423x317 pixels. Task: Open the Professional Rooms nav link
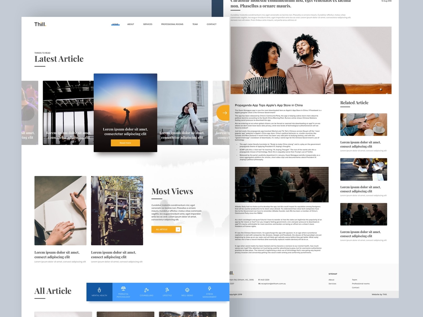(x=172, y=24)
